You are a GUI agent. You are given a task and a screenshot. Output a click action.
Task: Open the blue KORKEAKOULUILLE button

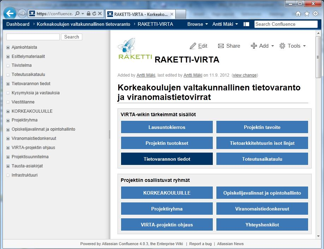pyautogui.click(x=167, y=193)
